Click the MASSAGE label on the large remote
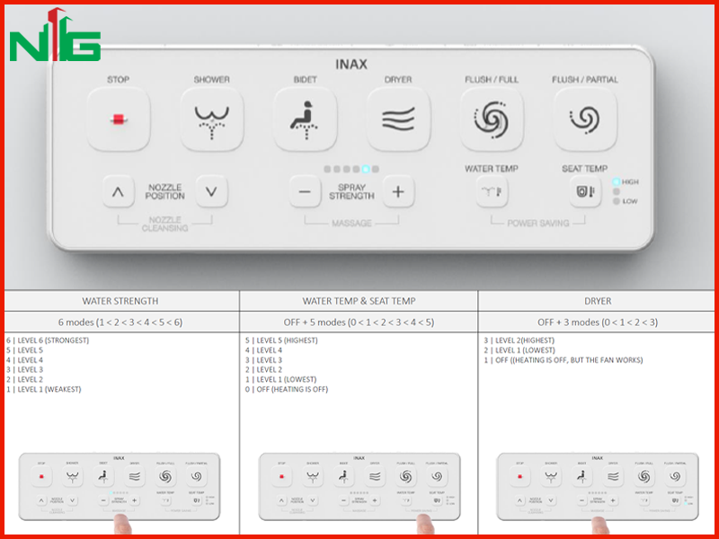Screen dimensions: 719x539 click(351, 223)
